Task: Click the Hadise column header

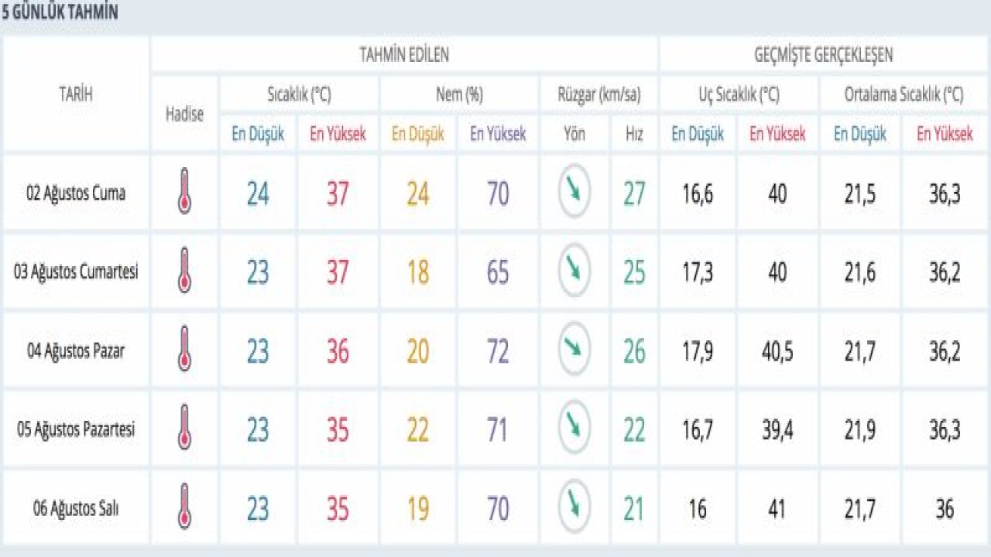Action: (x=184, y=114)
